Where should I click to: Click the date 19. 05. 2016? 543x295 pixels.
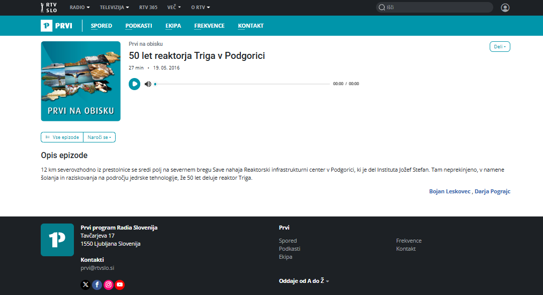coord(166,68)
